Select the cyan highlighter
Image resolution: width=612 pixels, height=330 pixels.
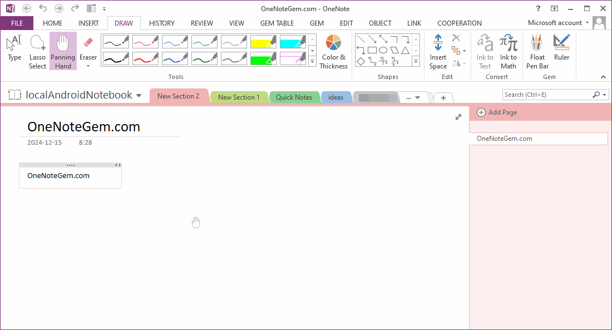point(293,42)
